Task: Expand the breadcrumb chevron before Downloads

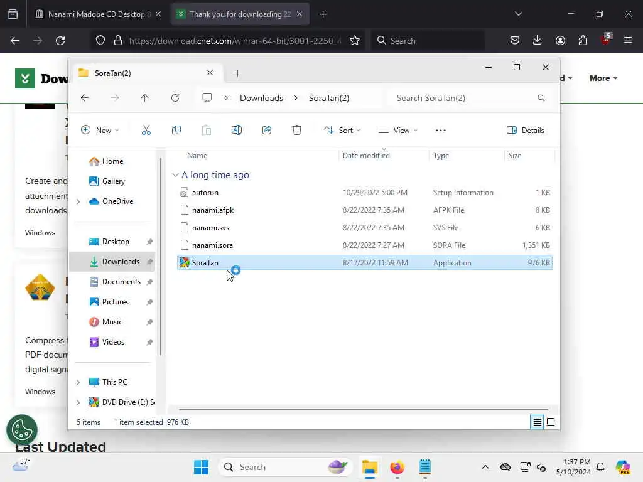Action: (x=226, y=98)
